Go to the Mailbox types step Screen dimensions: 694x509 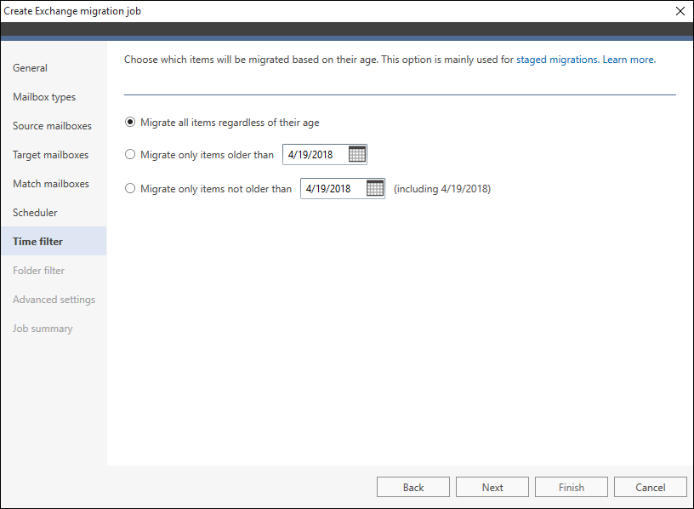(54, 97)
